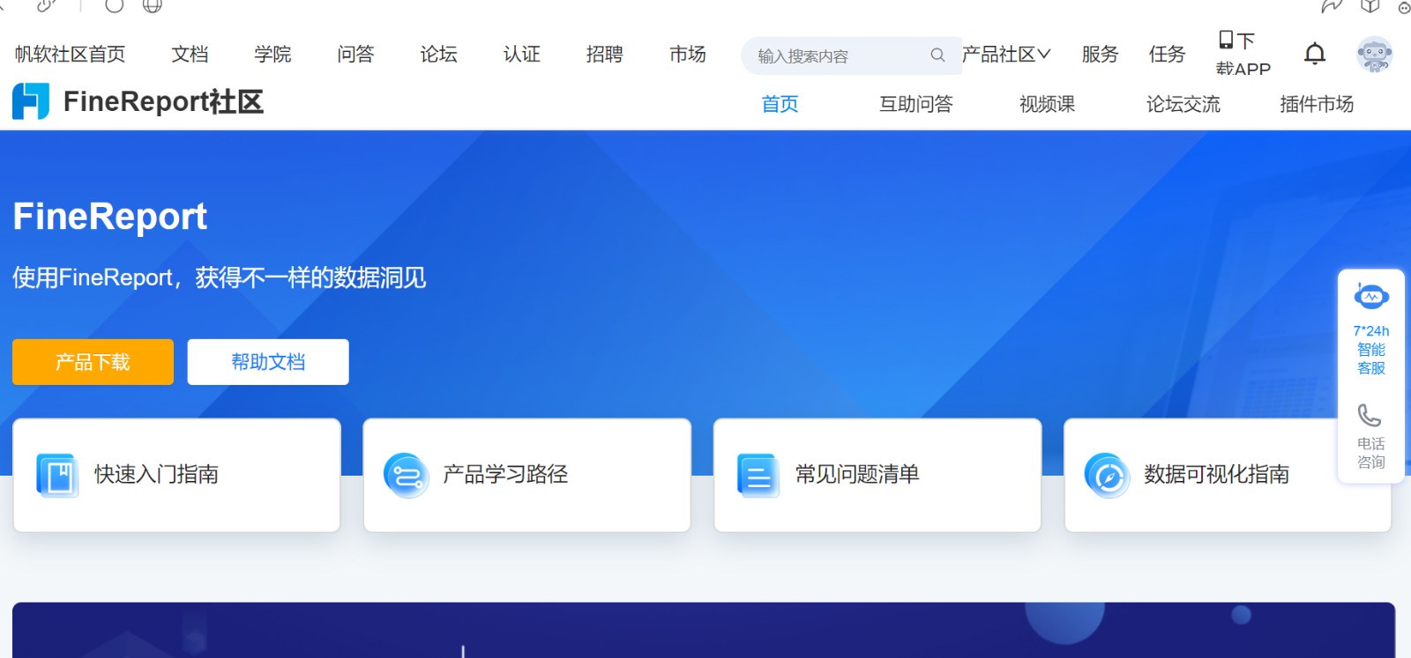Click the 使用FineReport，获得不一样的数据洞见 tagline

[x=220, y=278]
